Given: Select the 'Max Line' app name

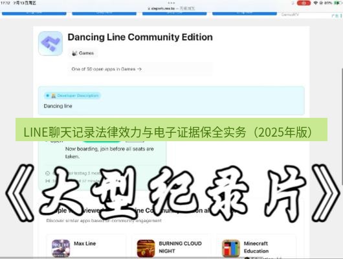Looking at the screenshot, I should (x=85, y=243).
